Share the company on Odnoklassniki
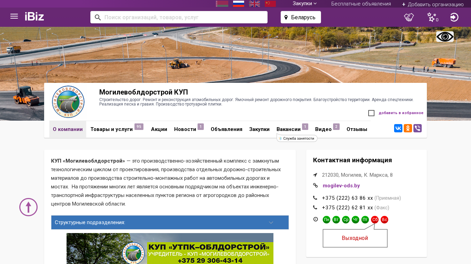Image resolution: width=471 pixels, height=264 pixels. [x=408, y=128]
